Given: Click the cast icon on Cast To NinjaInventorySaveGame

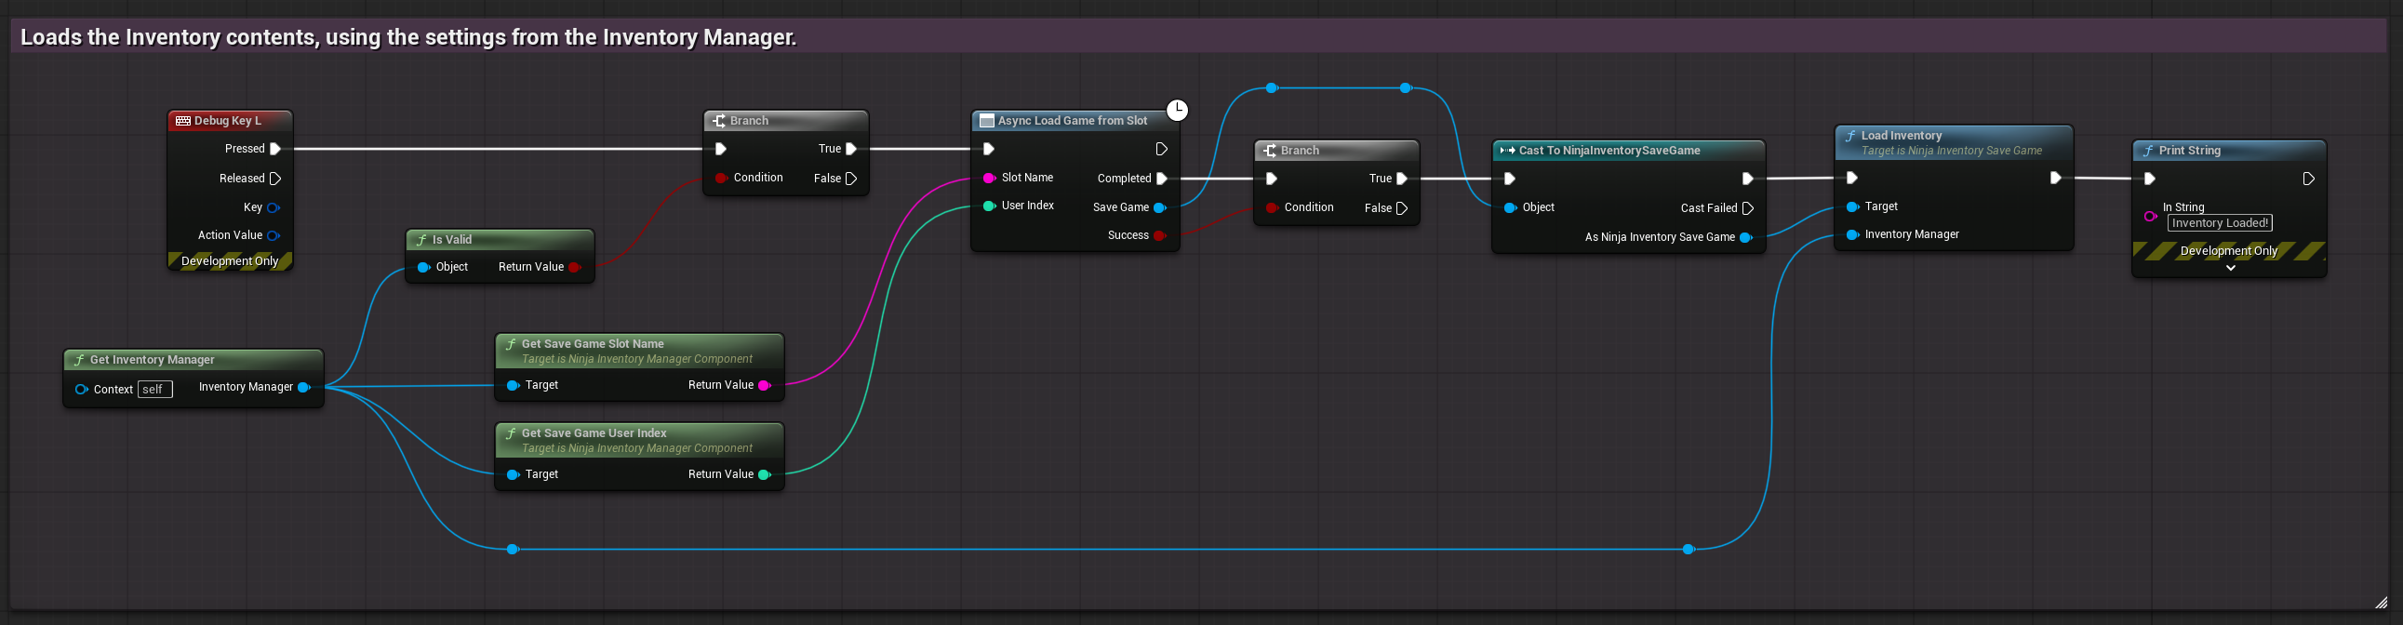Looking at the screenshot, I should [x=1506, y=150].
